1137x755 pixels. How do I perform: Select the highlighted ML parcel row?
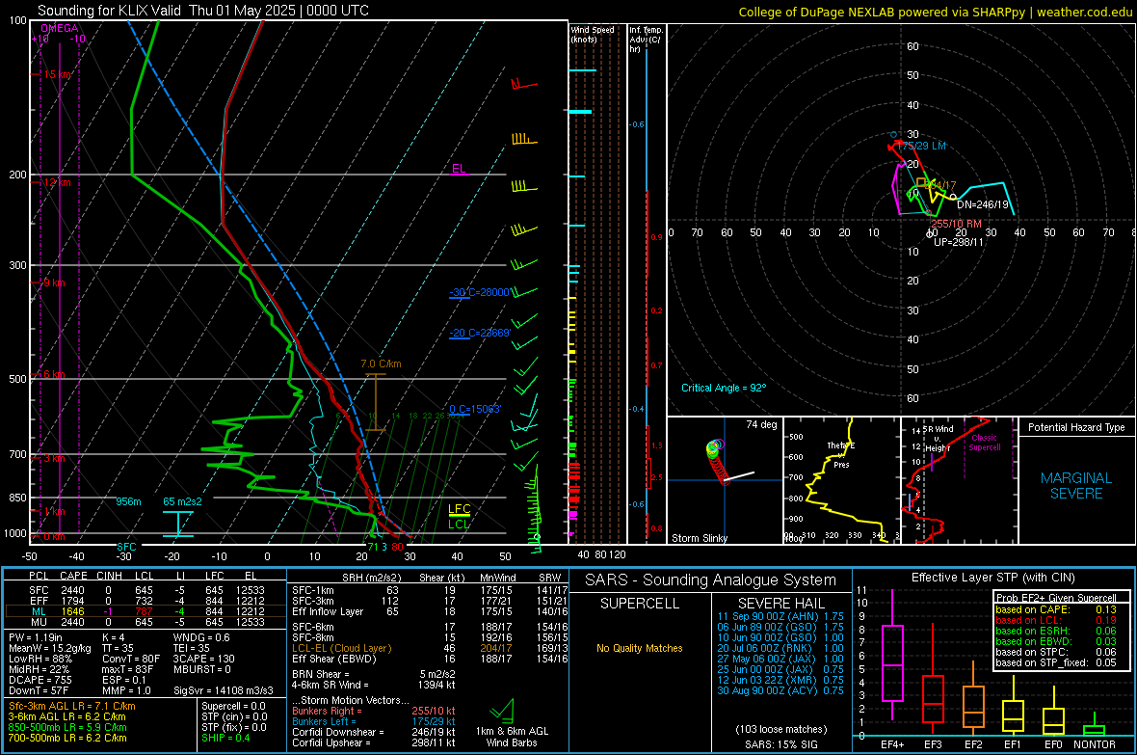(145, 611)
